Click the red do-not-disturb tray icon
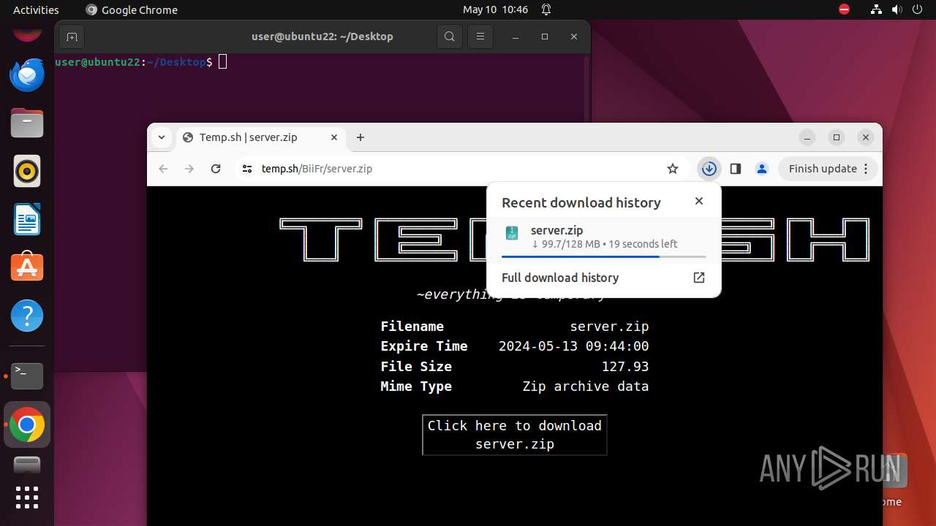The image size is (936, 526). coord(845,9)
